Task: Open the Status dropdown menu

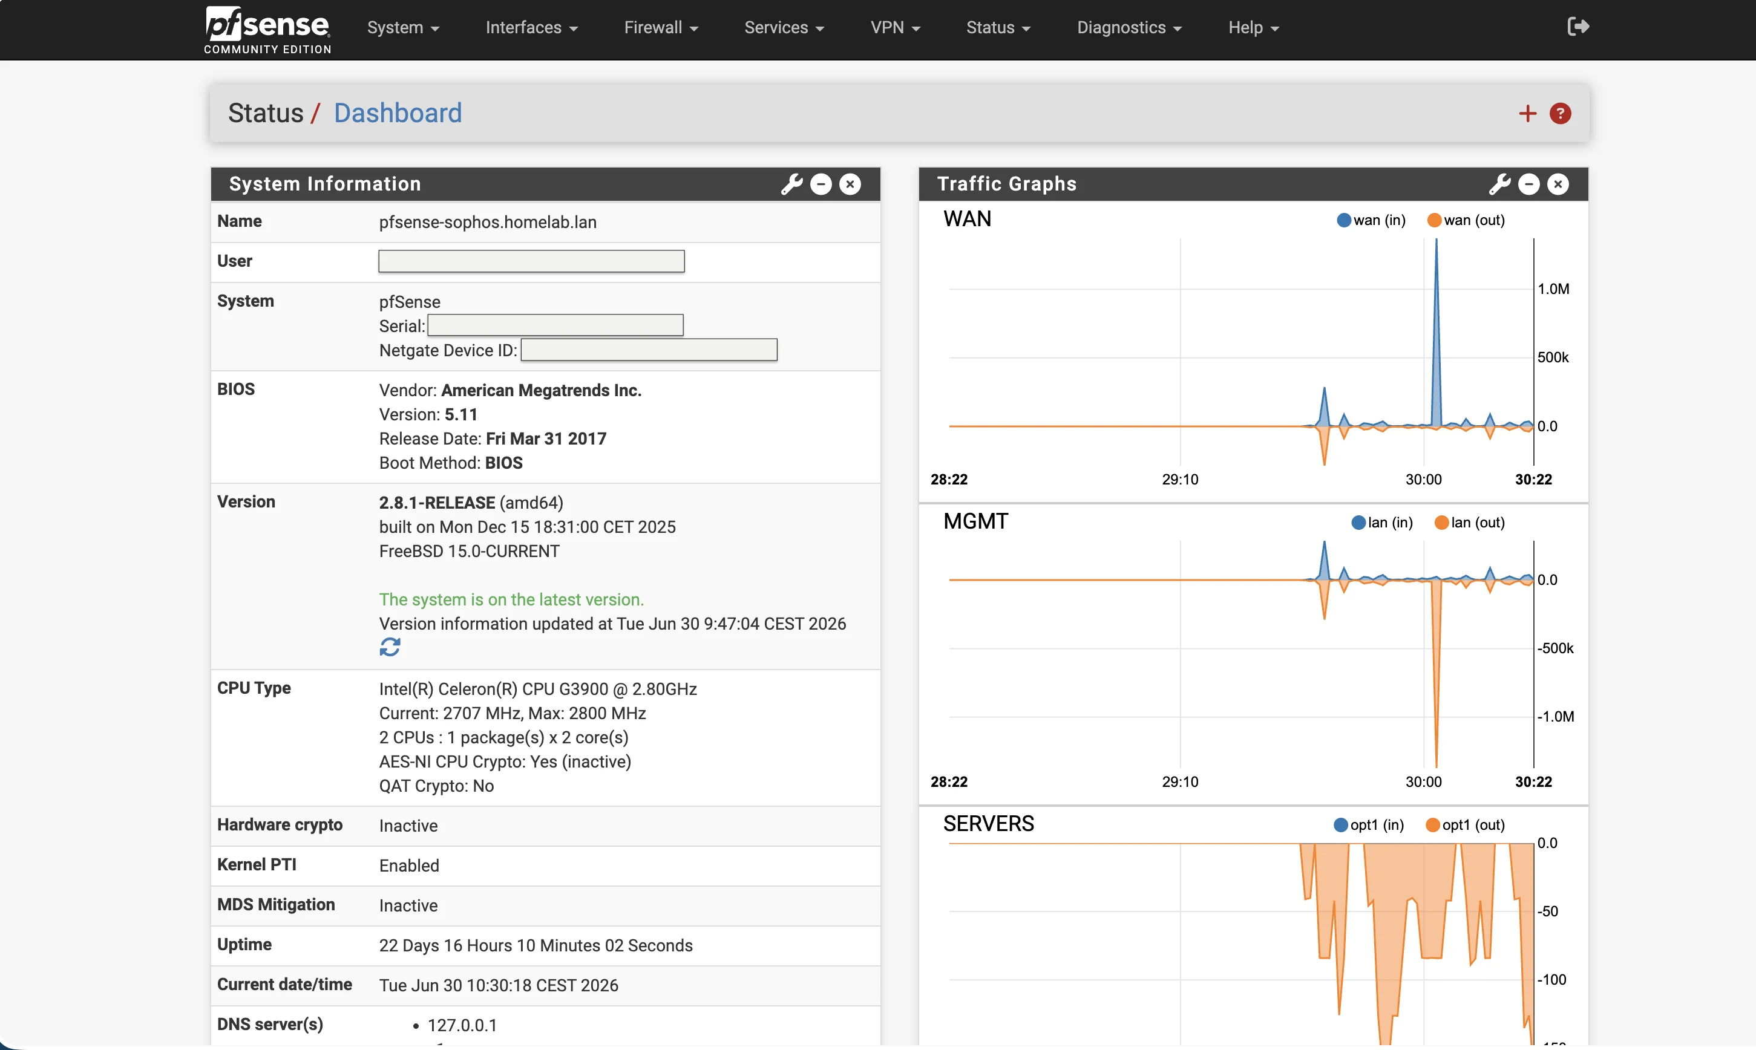Action: [x=998, y=28]
